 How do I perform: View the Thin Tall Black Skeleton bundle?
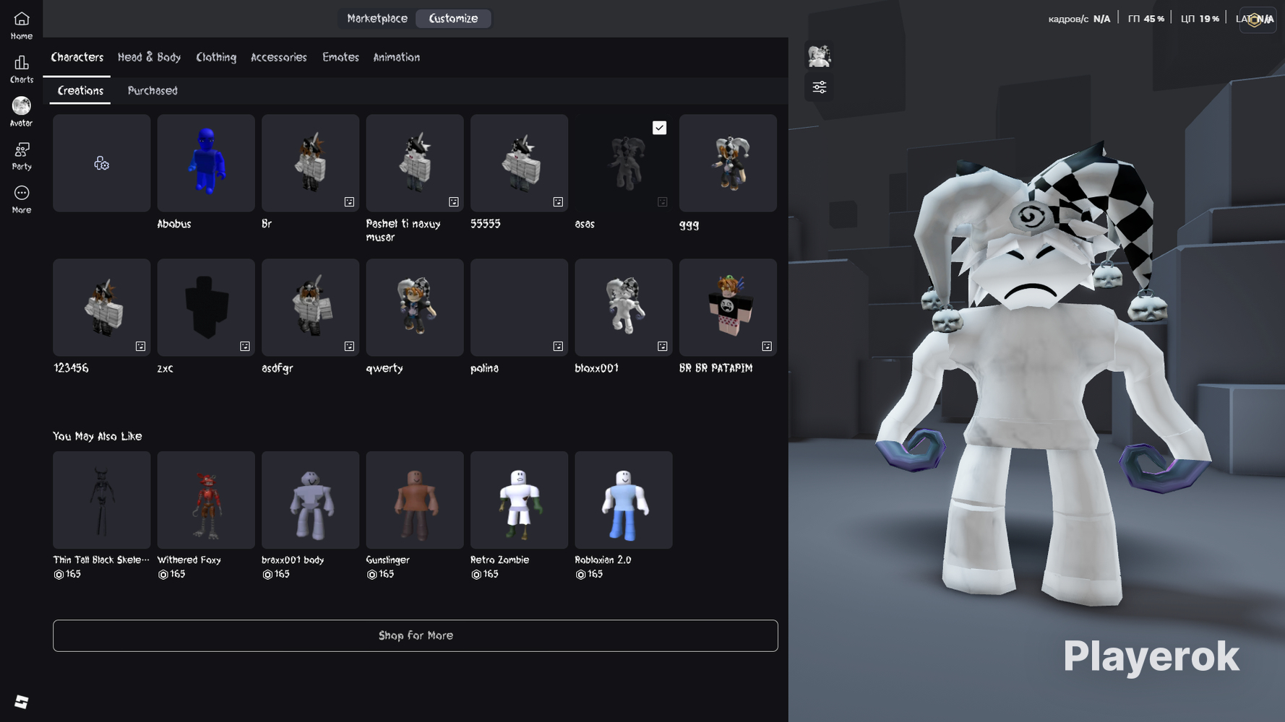(x=102, y=500)
